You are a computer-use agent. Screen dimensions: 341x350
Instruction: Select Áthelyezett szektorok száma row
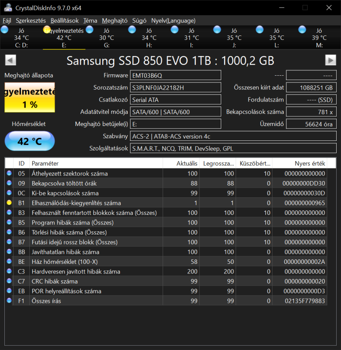coord(166,173)
